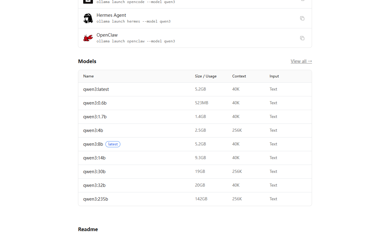390x250 pixels.
Task: Click the blue latest badge
Action: coord(113,144)
